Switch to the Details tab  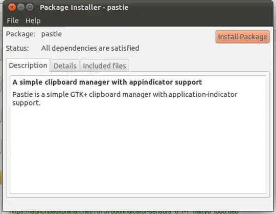point(65,66)
